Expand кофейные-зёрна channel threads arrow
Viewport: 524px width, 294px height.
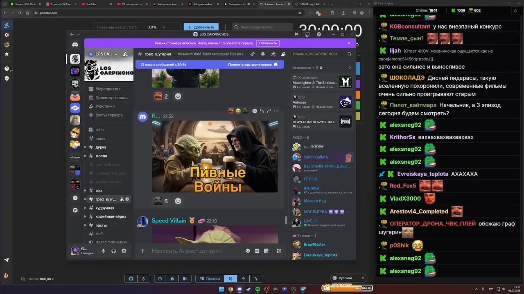pyautogui.click(x=85, y=216)
